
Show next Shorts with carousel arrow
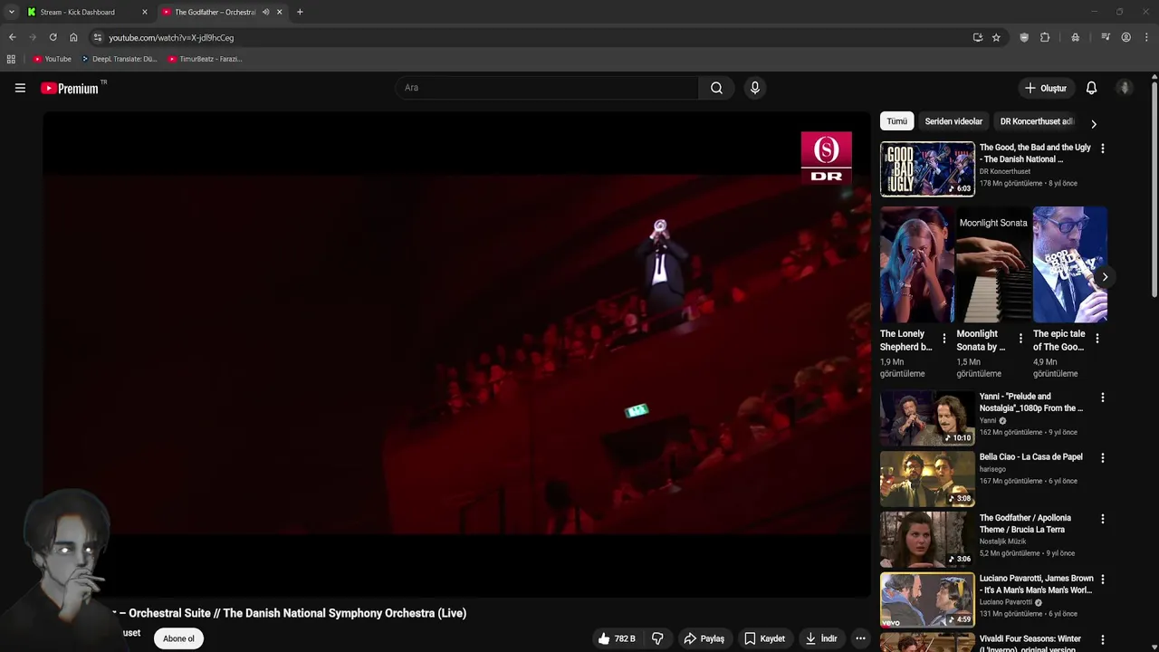[1105, 277]
